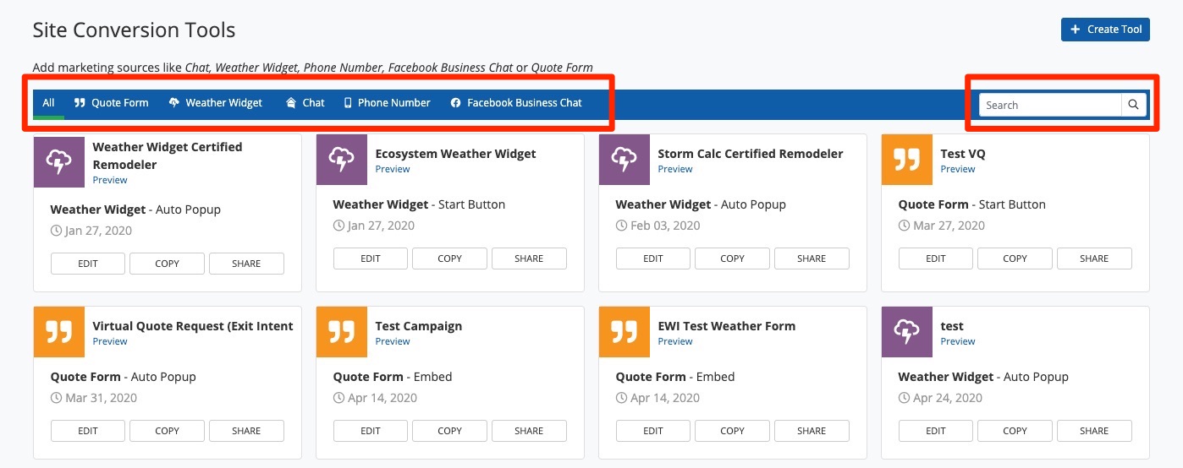Open the Facebook Business Chat tab

516,103
